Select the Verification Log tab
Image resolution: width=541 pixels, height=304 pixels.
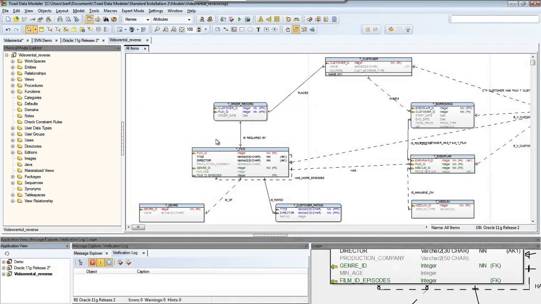(125, 253)
